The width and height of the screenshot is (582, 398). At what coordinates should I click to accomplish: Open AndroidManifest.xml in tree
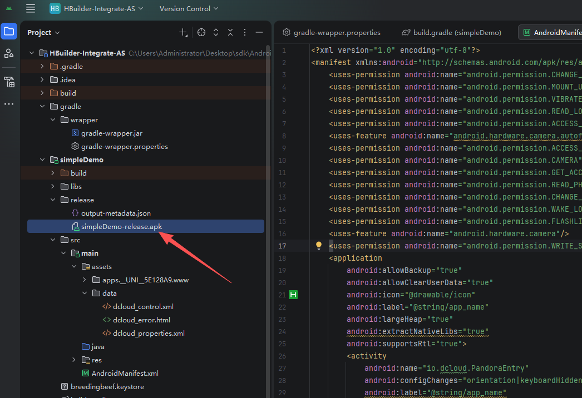[125, 374]
